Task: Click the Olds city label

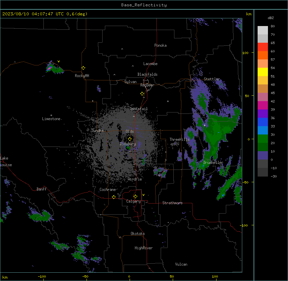Action: 130,131
